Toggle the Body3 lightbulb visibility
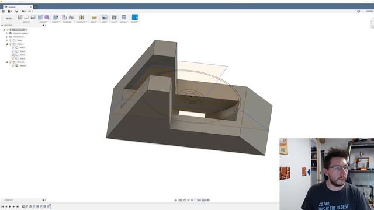Image resolution: width=374 pixels, height=210 pixels. (x=13, y=55)
